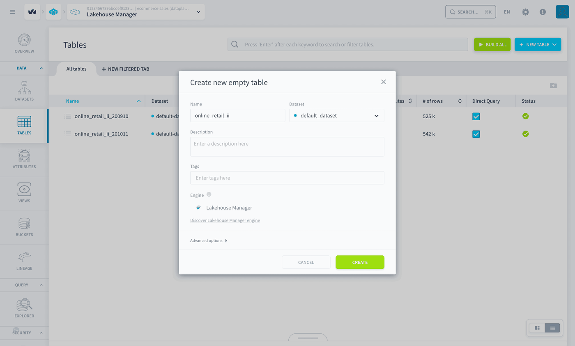The image size is (575, 346).
Task: Expand Advanced options
Action: tap(209, 241)
